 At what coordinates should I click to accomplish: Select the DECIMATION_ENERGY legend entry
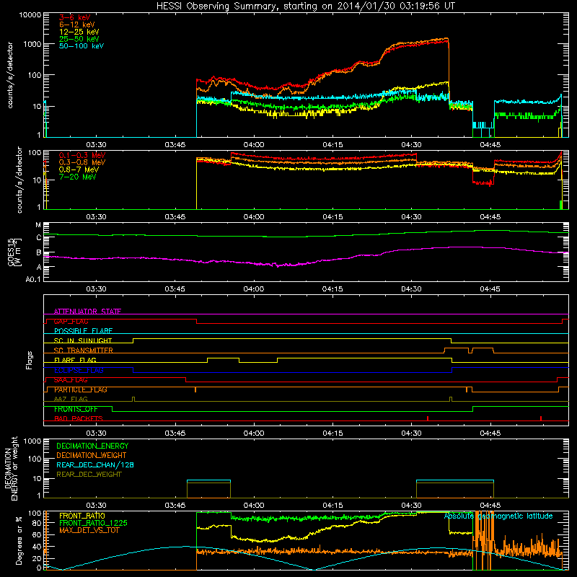point(92,446)
